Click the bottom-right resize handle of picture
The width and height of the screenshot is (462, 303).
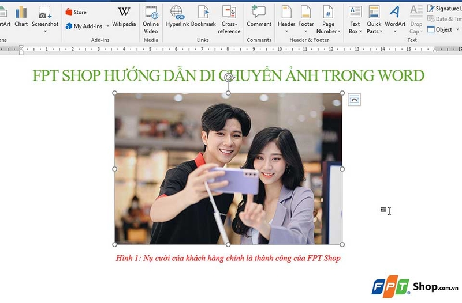pos(342,244)
